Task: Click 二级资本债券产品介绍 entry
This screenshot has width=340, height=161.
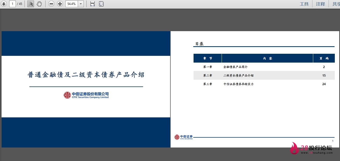Action: point(239,76)
